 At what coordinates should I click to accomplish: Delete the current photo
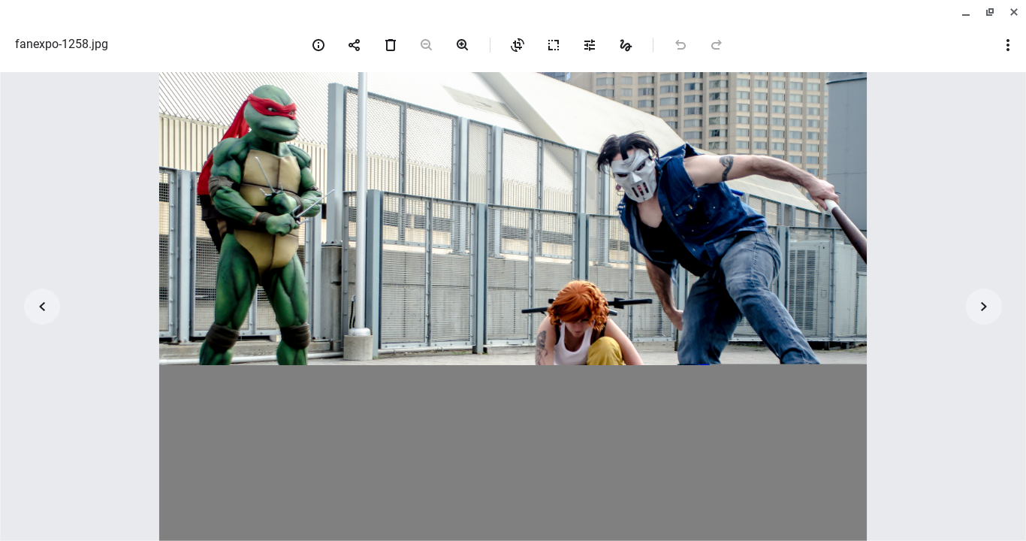click(x=391, y=45)
